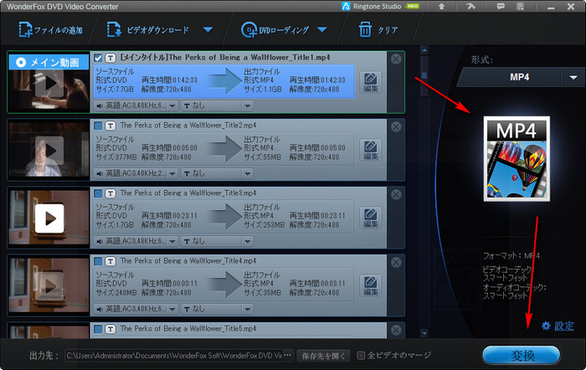Screen dimensions: 586x370
Task: Open the feedback chat bubble icon
Action: 501,7
